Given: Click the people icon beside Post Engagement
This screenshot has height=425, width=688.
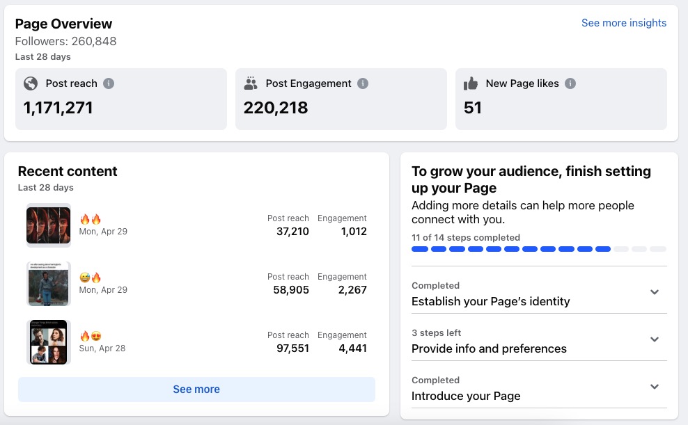Looking at the screenshot, I should (x=251, y=83).
